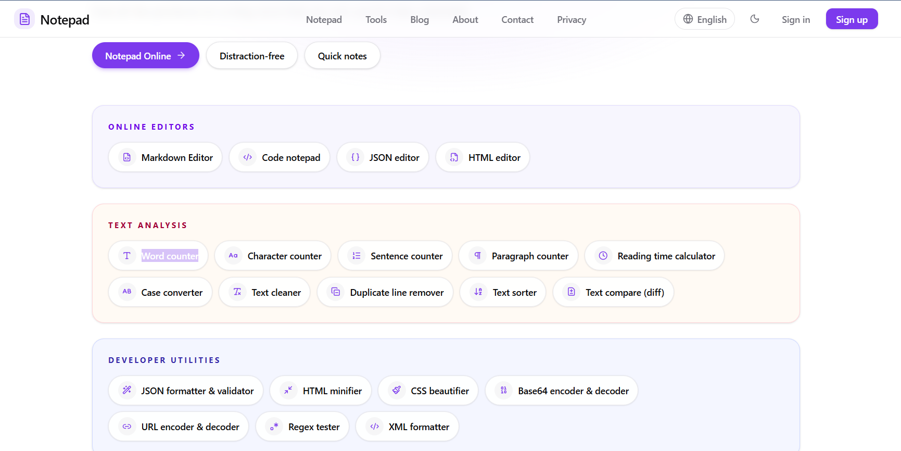Image resolution: width=901 pixels, height=451 pixels.
Task: Click the JSON formatter wand icon
Action: tap(127, 390)
